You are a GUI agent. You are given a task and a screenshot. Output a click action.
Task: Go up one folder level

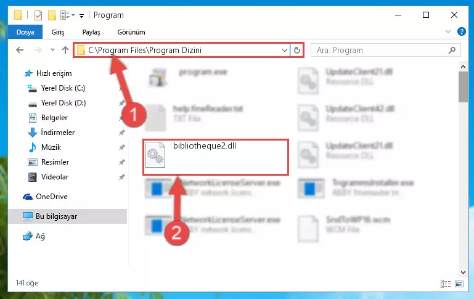tap(65, 50)
